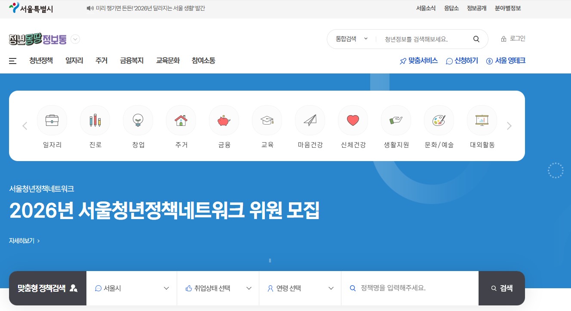Viewport: 571px width, 311px height.
Task: Focus the 정책명을 입력해주세요 input field
Action: tap(410, 288)
